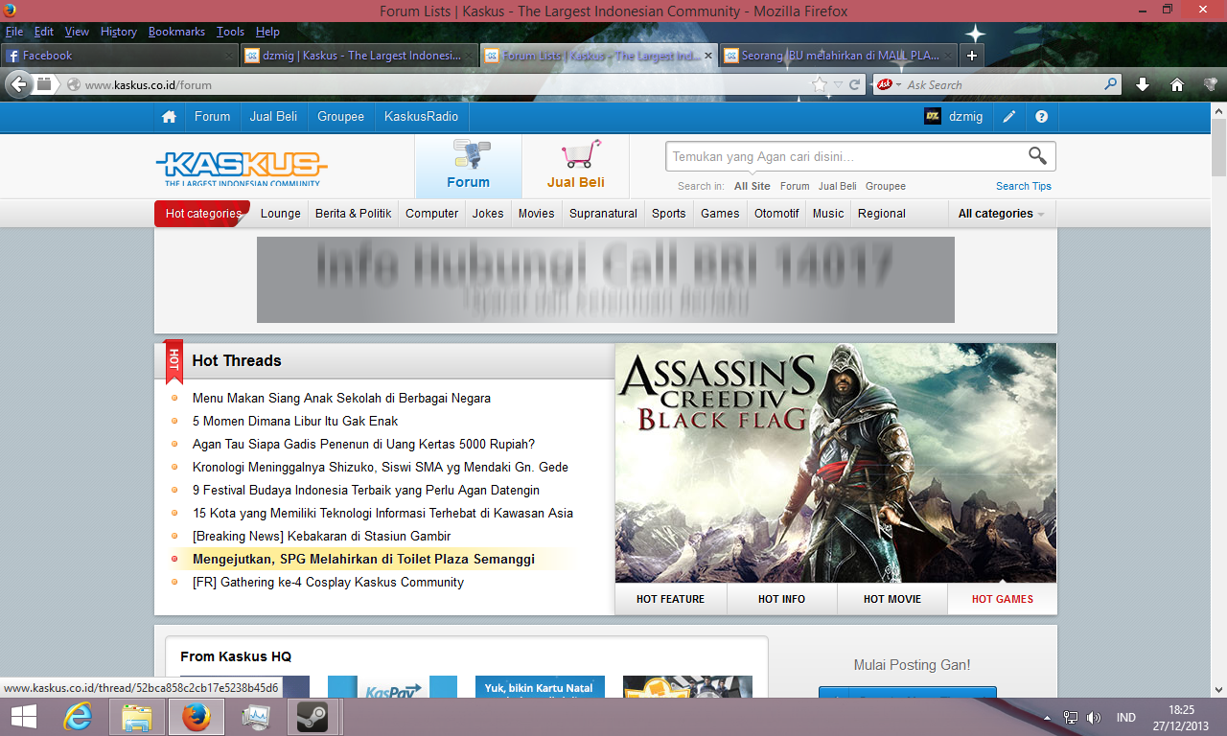The width and height of the screenshot is (1227, 736).
Task: Open the Otomotif category
Action: tap(776, 214)
